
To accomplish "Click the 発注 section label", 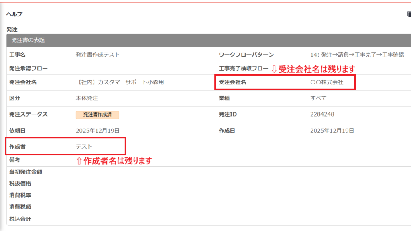I will [x=12, y=29].
